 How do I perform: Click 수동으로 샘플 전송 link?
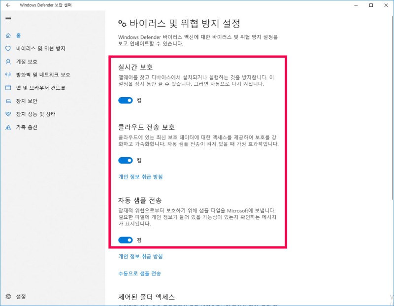pyautogui.click(x=140, y=273)
